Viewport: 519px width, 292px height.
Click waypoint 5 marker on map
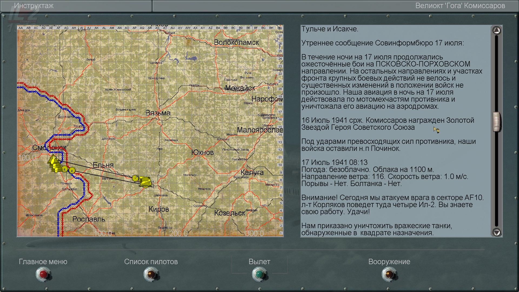tap(65, 169)
